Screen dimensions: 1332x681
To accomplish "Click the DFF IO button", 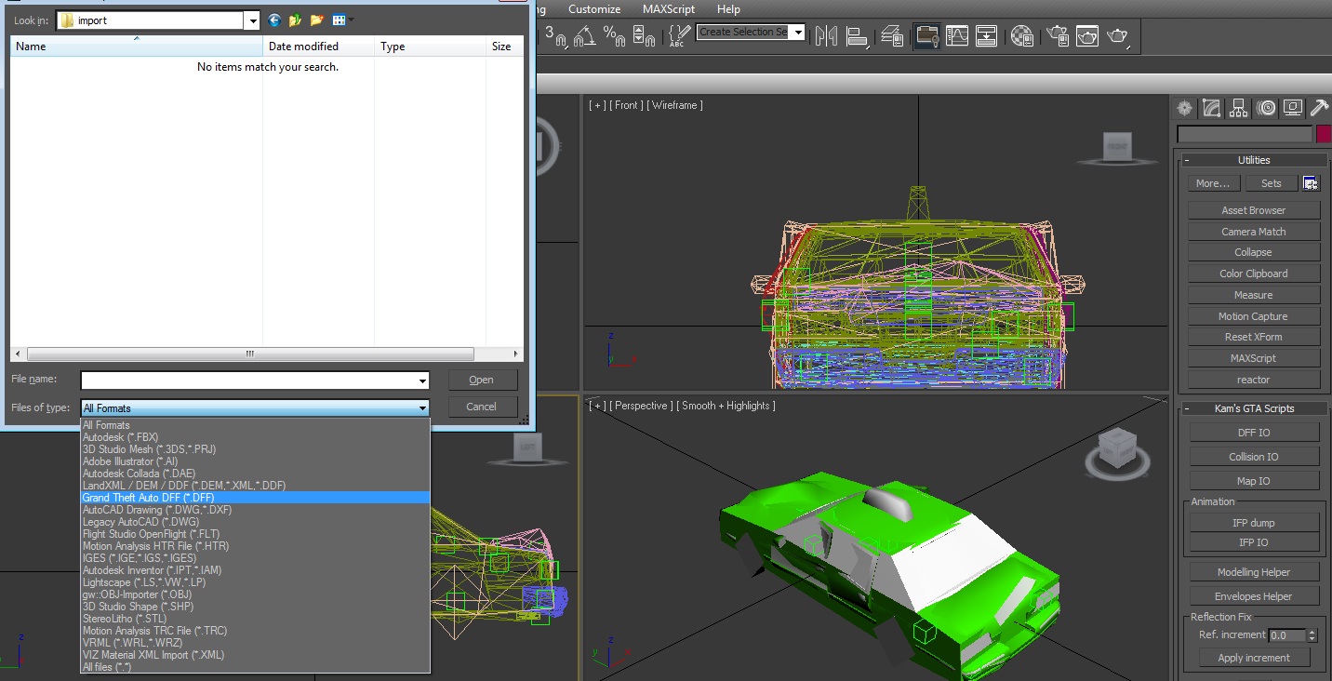I will click(1253, 433).
